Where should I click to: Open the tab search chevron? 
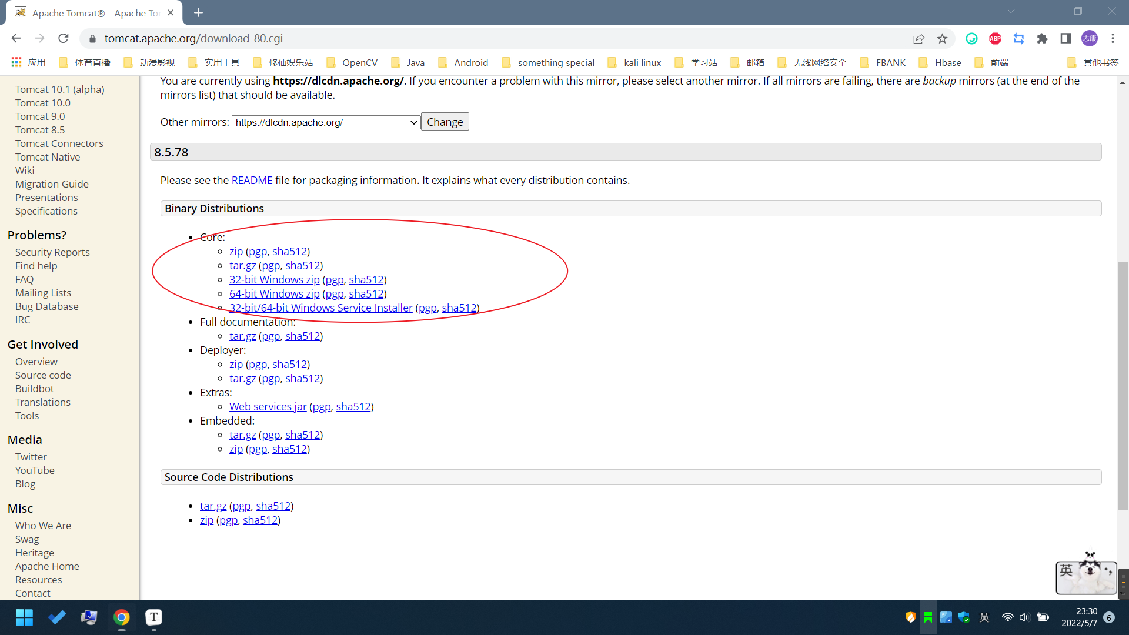click(x=1011, y=11)
